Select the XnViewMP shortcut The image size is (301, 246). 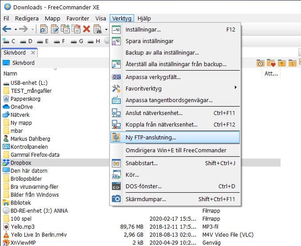tap(20, 242)
